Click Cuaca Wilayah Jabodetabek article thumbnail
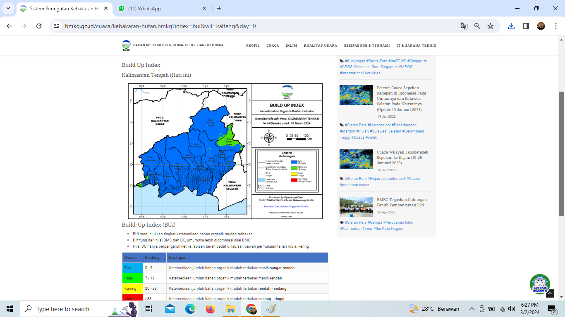Viewport: 565px width, 317px height. [356, 159]
